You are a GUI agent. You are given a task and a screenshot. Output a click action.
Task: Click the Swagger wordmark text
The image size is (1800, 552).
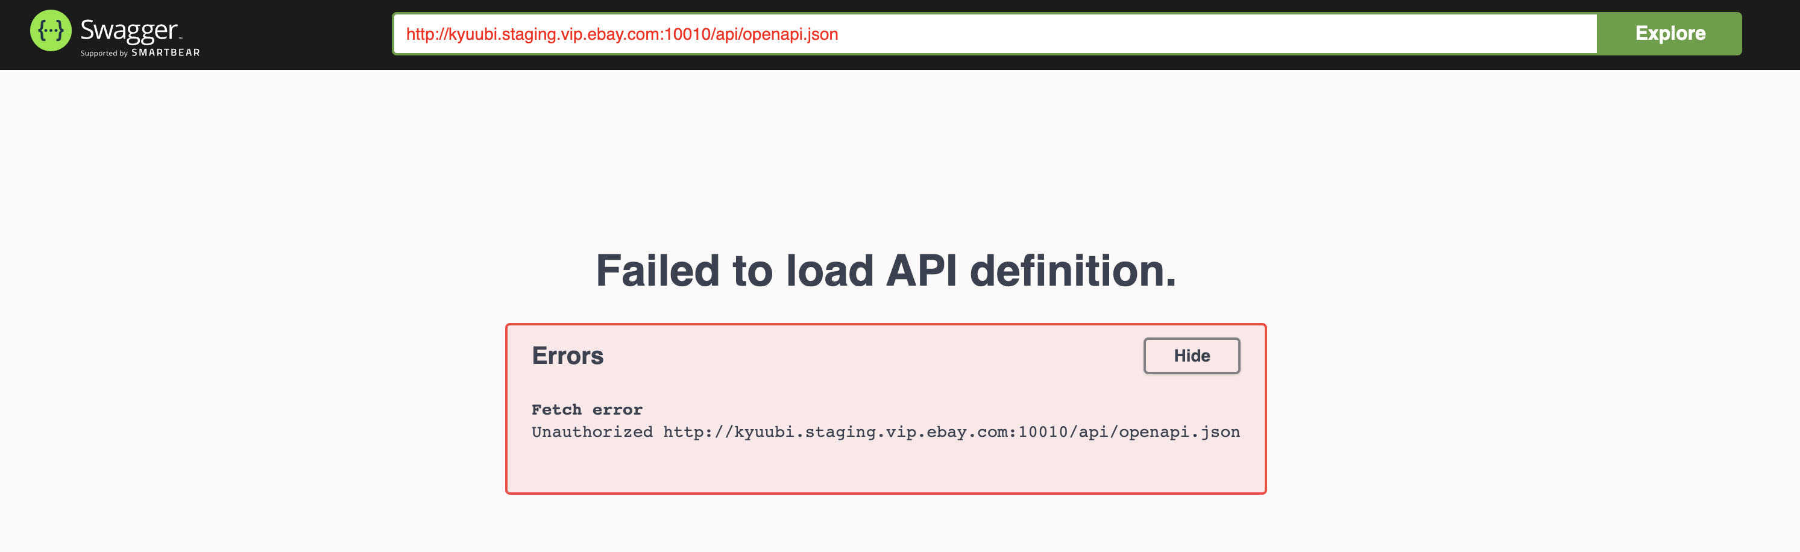[x=129, y=30]
